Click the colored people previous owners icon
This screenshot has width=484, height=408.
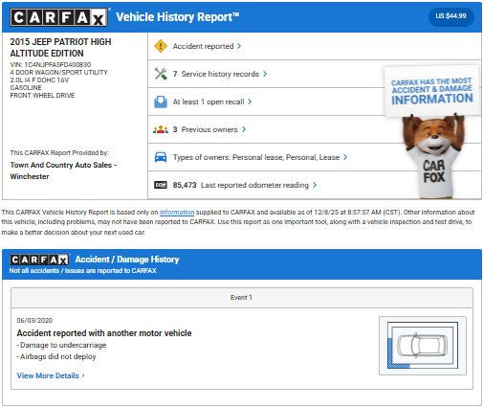161,129
